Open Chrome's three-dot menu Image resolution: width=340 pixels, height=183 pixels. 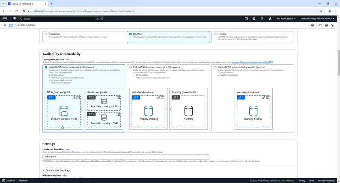(x=336, y=11)
